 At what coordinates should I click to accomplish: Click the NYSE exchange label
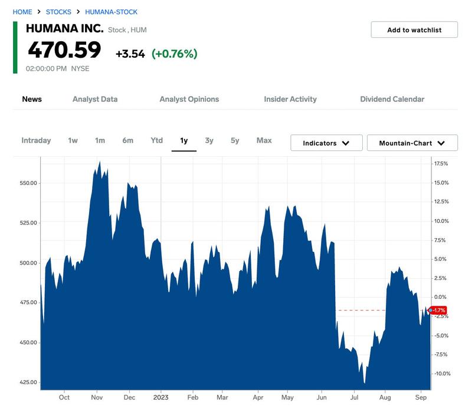click(x=80, y=68)
